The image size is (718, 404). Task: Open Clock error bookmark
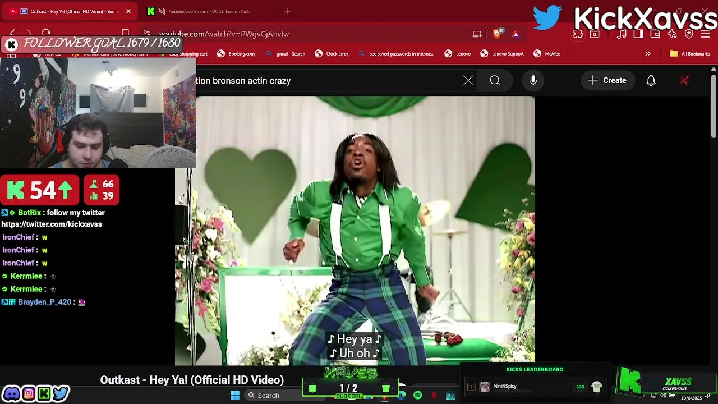pyautogui.click(x=332, y=54)
